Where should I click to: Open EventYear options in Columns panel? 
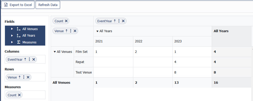(29, 59)
